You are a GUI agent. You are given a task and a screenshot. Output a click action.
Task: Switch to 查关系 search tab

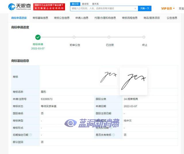pos(95,4)
